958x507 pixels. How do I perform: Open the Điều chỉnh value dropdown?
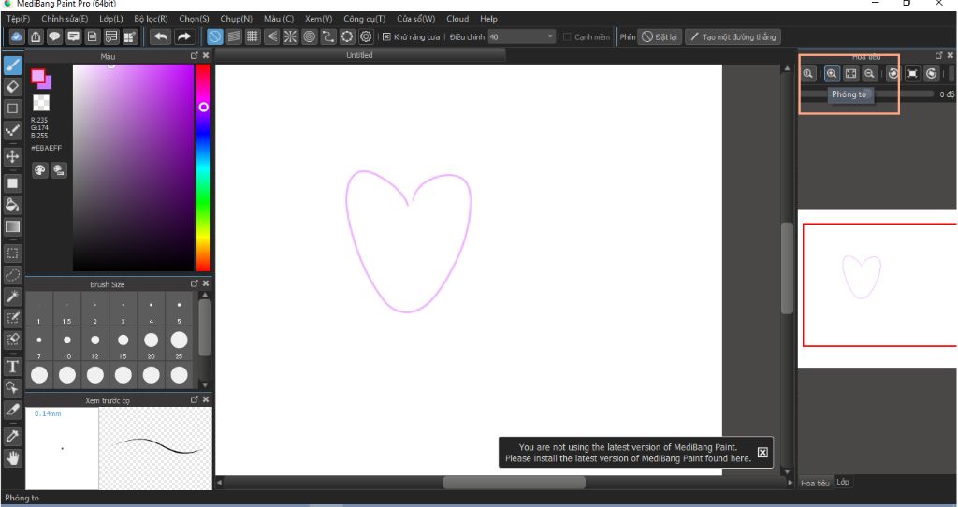tap(550, 37)
